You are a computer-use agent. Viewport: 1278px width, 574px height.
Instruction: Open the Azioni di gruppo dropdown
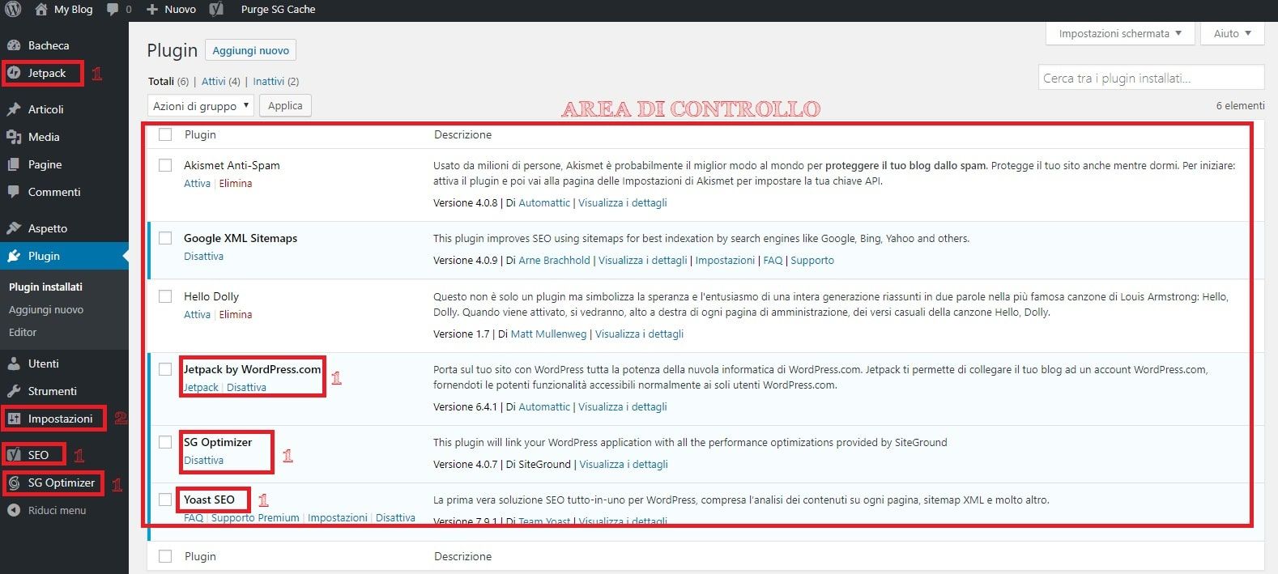201,106
